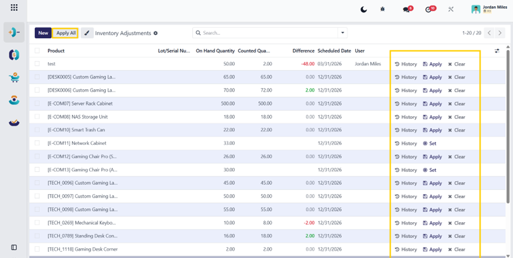
Task: Click the -48.00 difference value
Action: point(308,64)
